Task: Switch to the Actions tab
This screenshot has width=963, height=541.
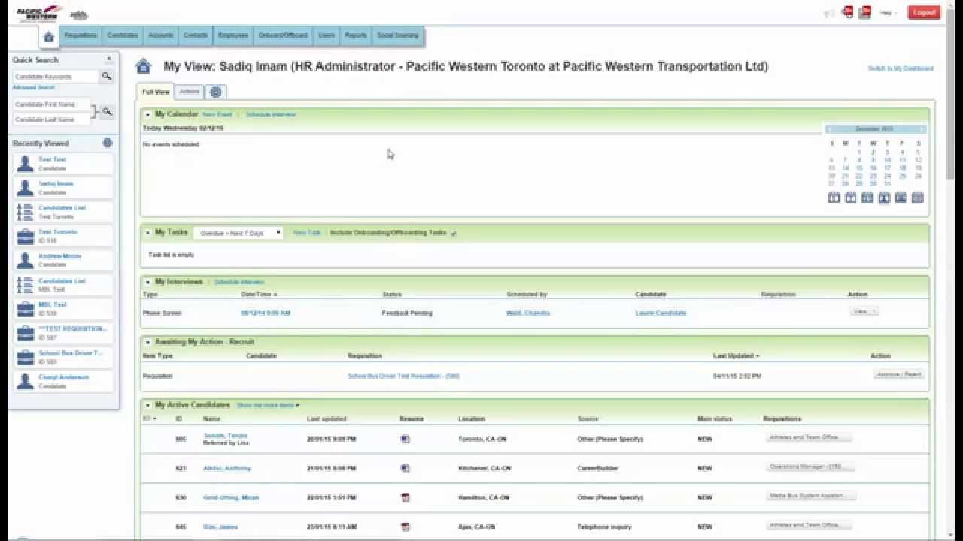Action: click(190, 92)
